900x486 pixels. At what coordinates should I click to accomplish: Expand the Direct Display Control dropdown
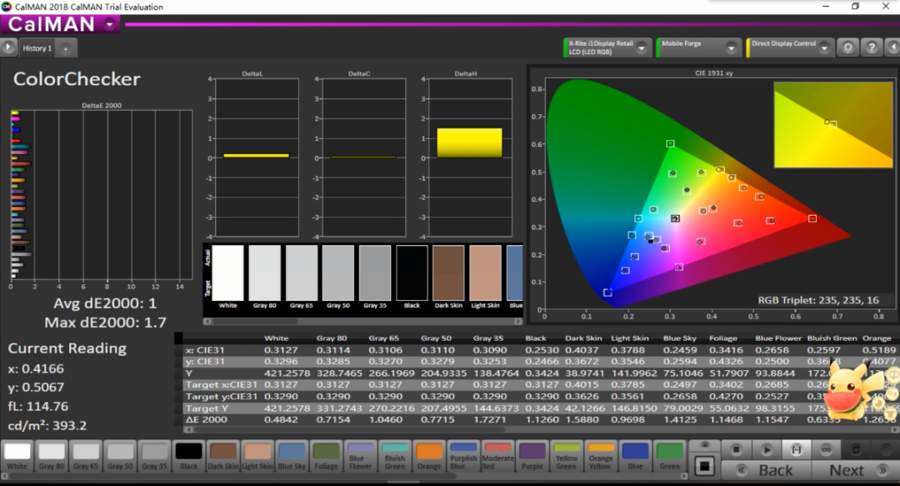[x=822, y=48]
